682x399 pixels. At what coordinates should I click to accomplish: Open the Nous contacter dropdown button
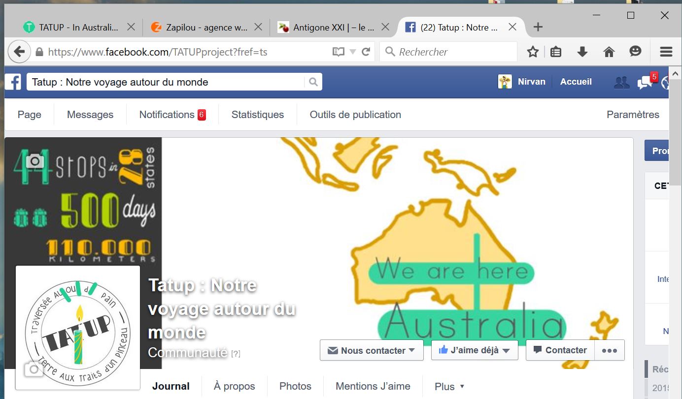coord(372,350)
